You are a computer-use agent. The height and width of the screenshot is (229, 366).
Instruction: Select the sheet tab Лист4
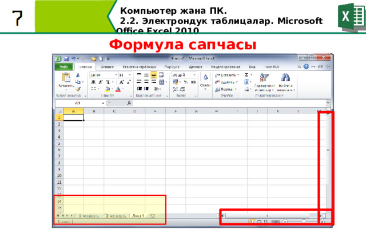point(138,216)
